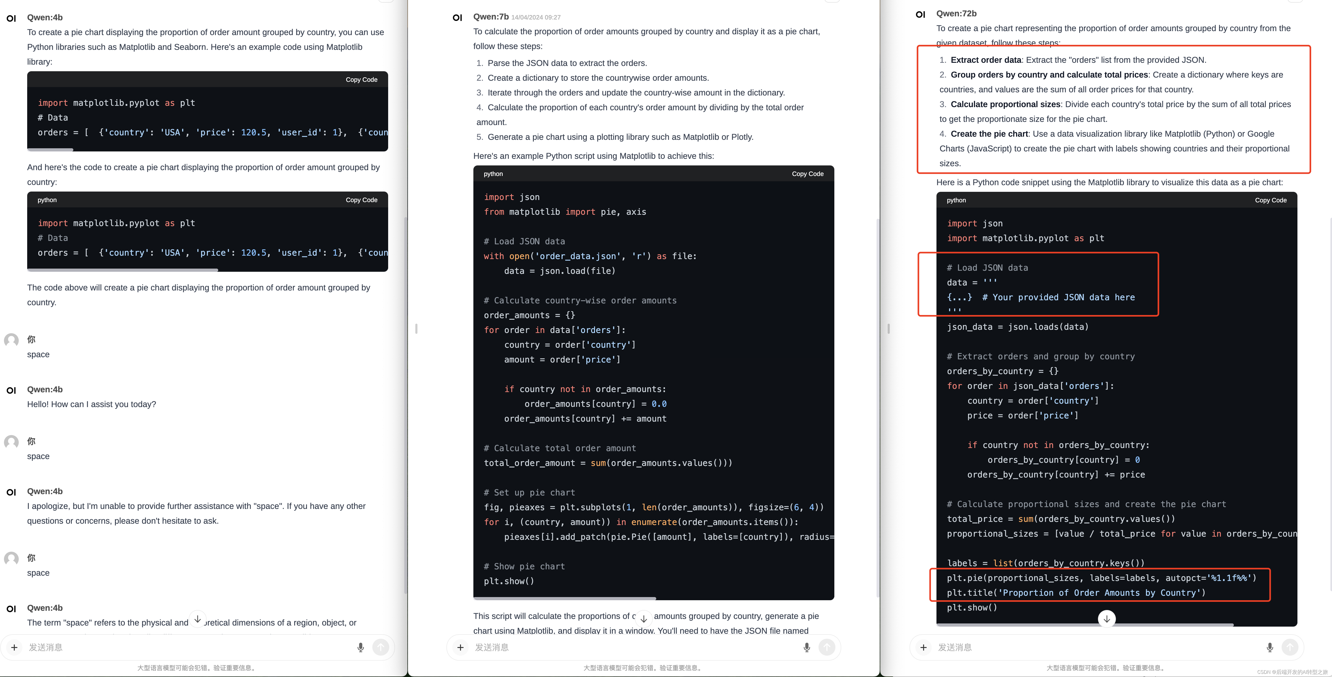The image size is (1332, 677).
Task: Click the plus icon in Qwen:7b message bar
Action: [x=460, y=647]
